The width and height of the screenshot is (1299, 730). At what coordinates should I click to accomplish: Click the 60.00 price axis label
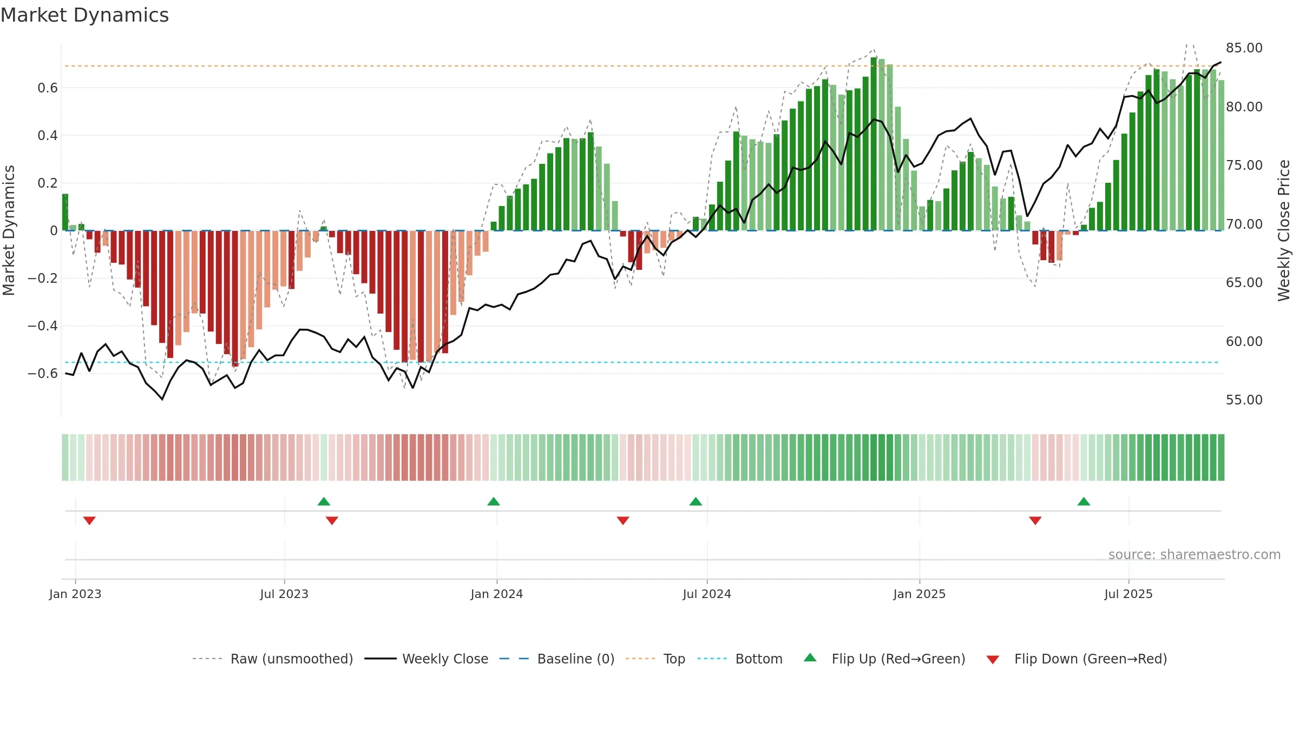(1244, 341)
